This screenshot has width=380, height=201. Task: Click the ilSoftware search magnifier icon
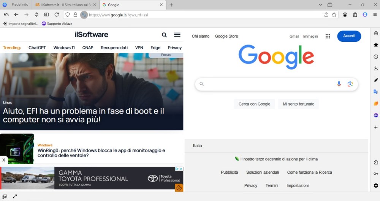tap(164, 35)
